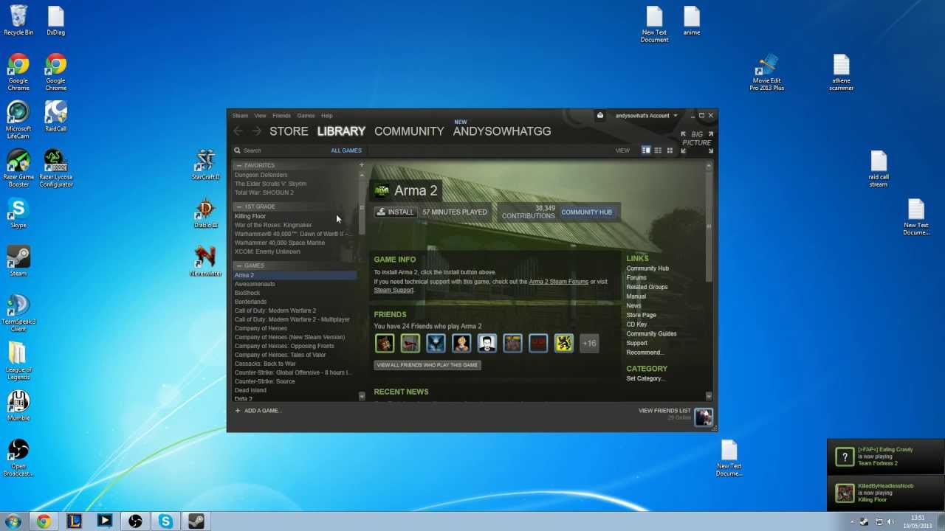Open the andysowhat's Account dropdown

(646, 116)
